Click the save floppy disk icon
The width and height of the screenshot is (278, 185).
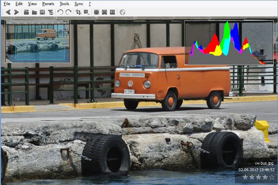click(42, 12)
